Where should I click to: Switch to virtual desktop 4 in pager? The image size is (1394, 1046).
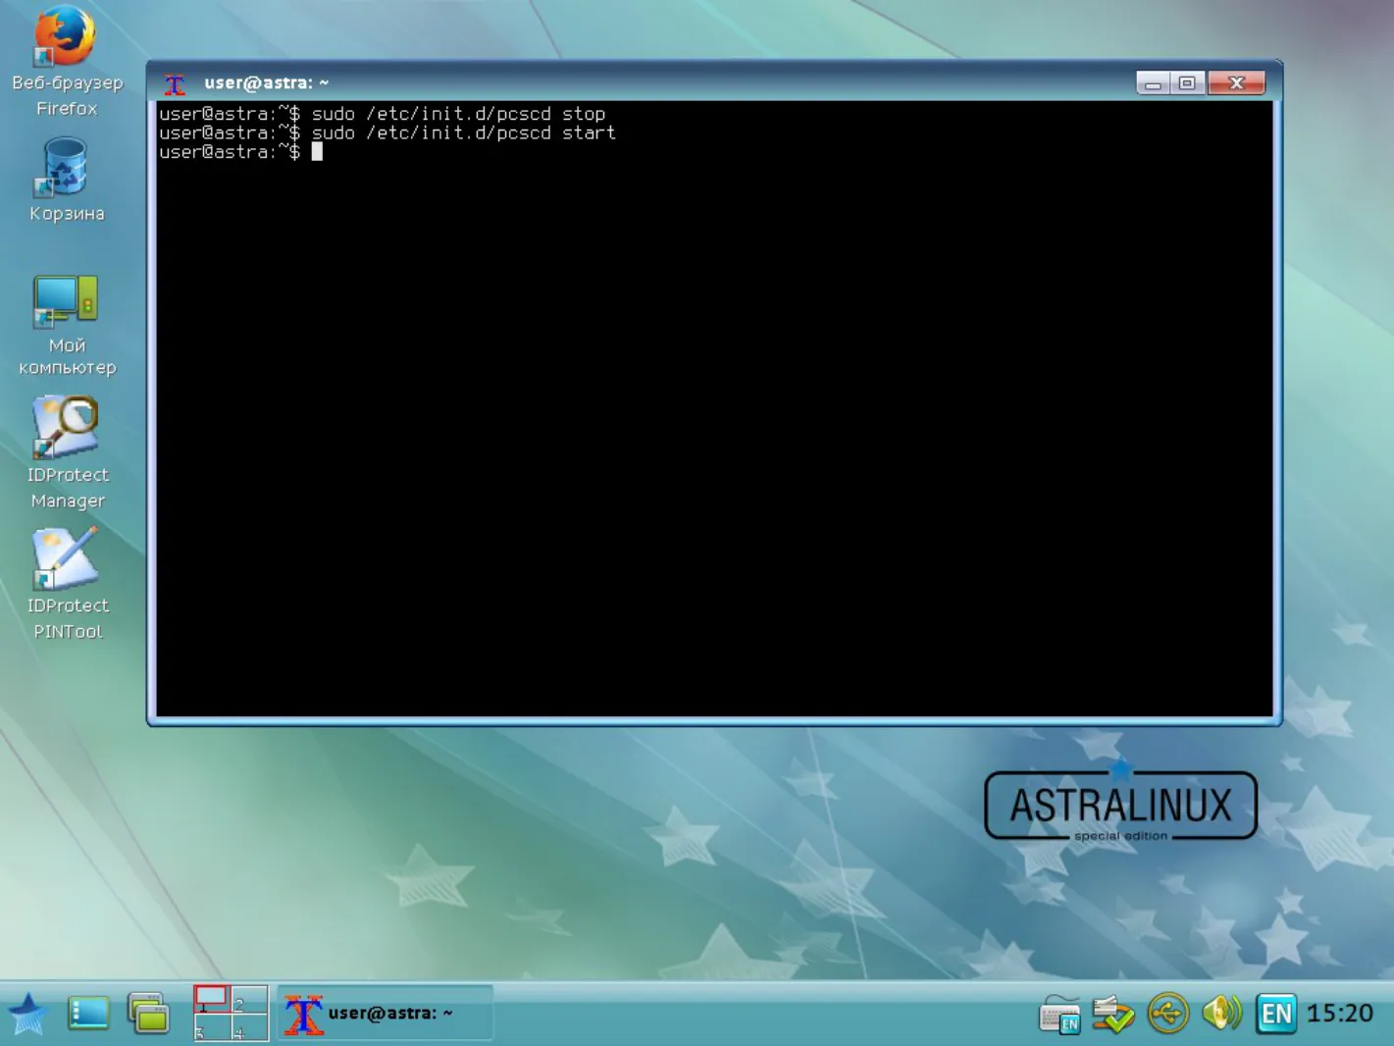[x=249, y=1026]
